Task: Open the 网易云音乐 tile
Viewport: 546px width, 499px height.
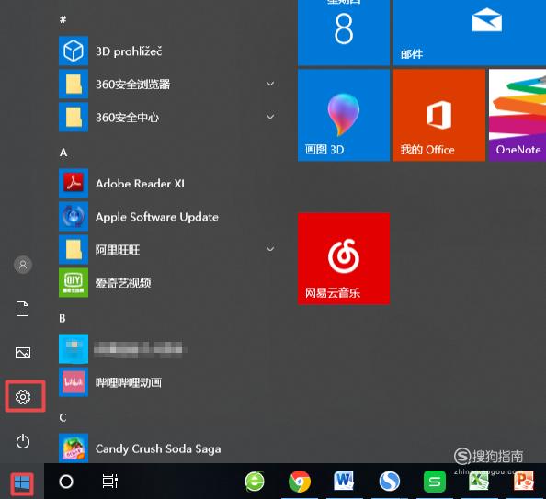Action: 344,259
